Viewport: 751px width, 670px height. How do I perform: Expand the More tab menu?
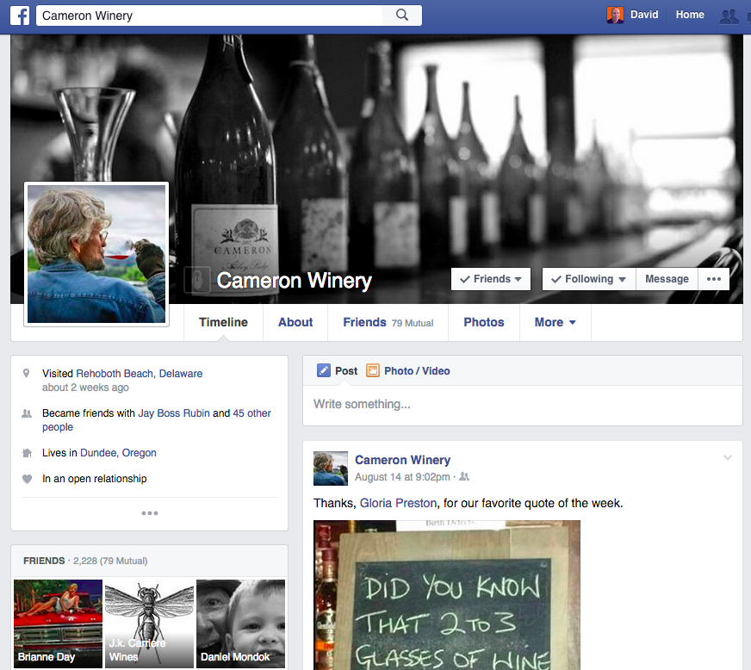click(x=555, y=322)
